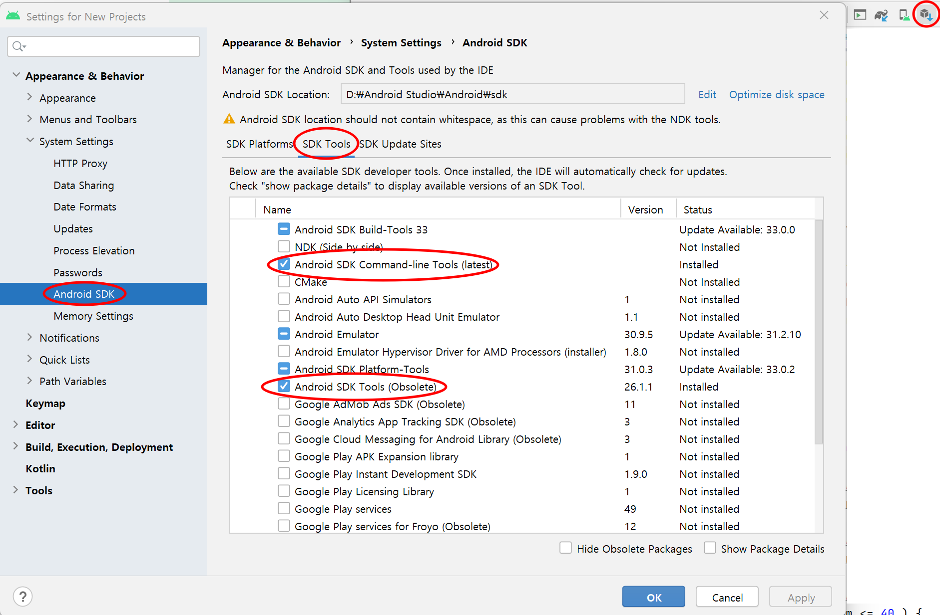Open Memory Settings page
Viewport: 940px width, 615px height.
[x=93, y=316]
